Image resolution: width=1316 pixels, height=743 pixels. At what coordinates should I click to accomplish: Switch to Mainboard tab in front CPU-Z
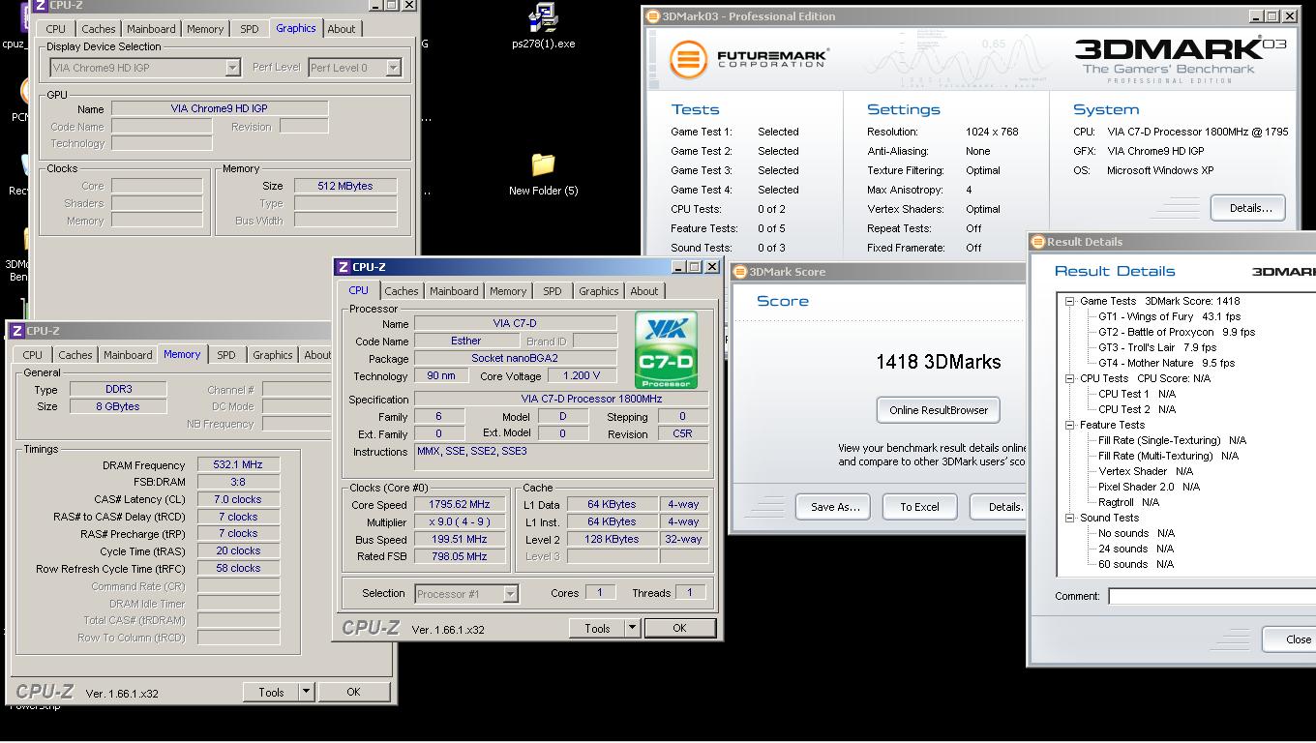[454, 291]
